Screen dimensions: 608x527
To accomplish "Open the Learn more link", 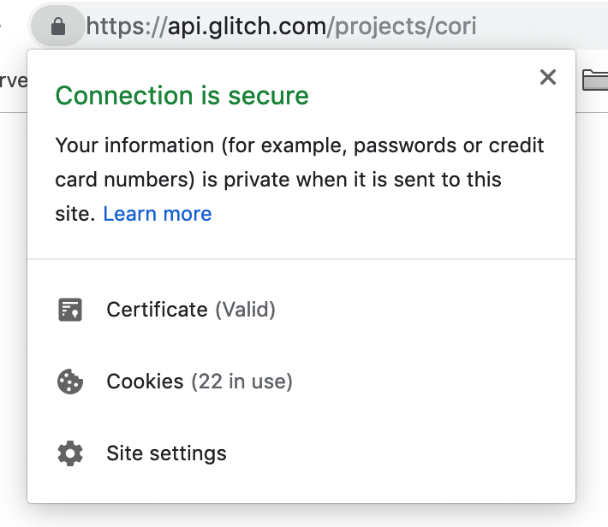I will point(157,214).
